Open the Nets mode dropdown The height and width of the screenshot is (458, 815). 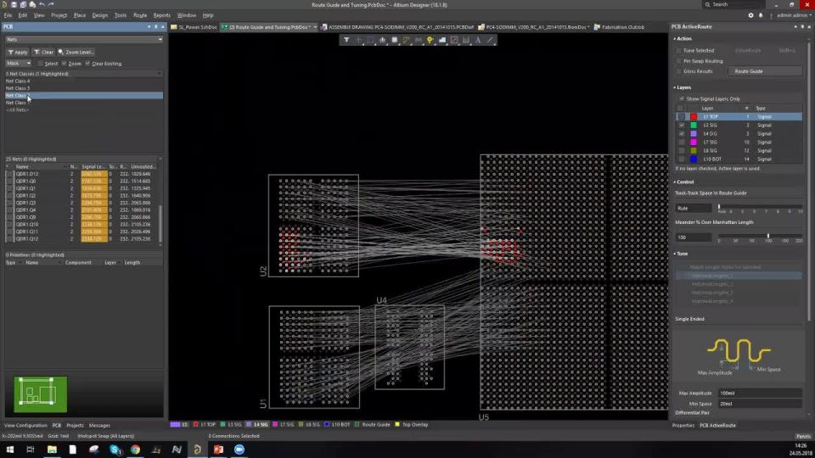[x=84, y=40]
